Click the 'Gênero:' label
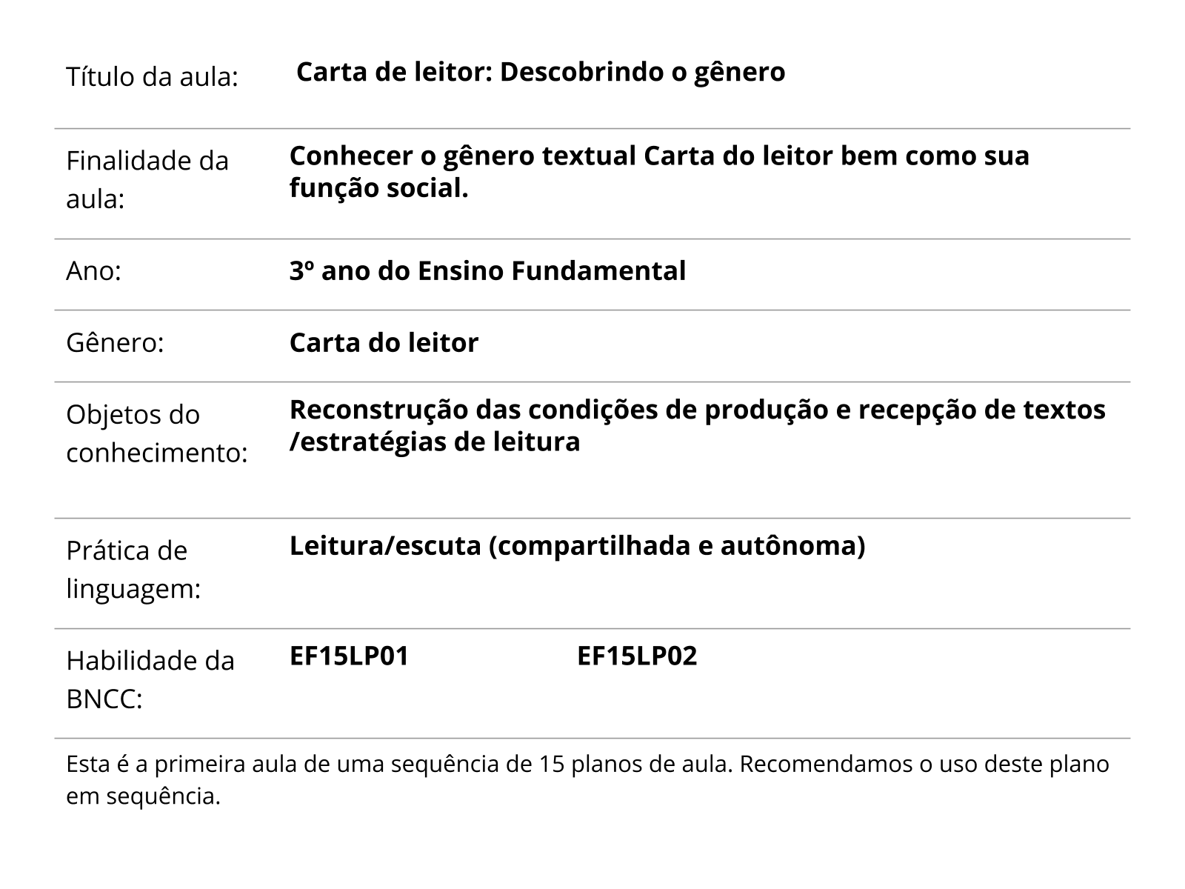Viewport: 1185px width, 889px height. (x=115, y=343)
